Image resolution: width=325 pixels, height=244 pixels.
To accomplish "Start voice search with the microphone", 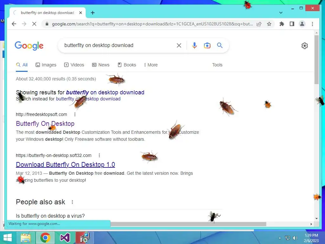I will [x=195, y=45].
